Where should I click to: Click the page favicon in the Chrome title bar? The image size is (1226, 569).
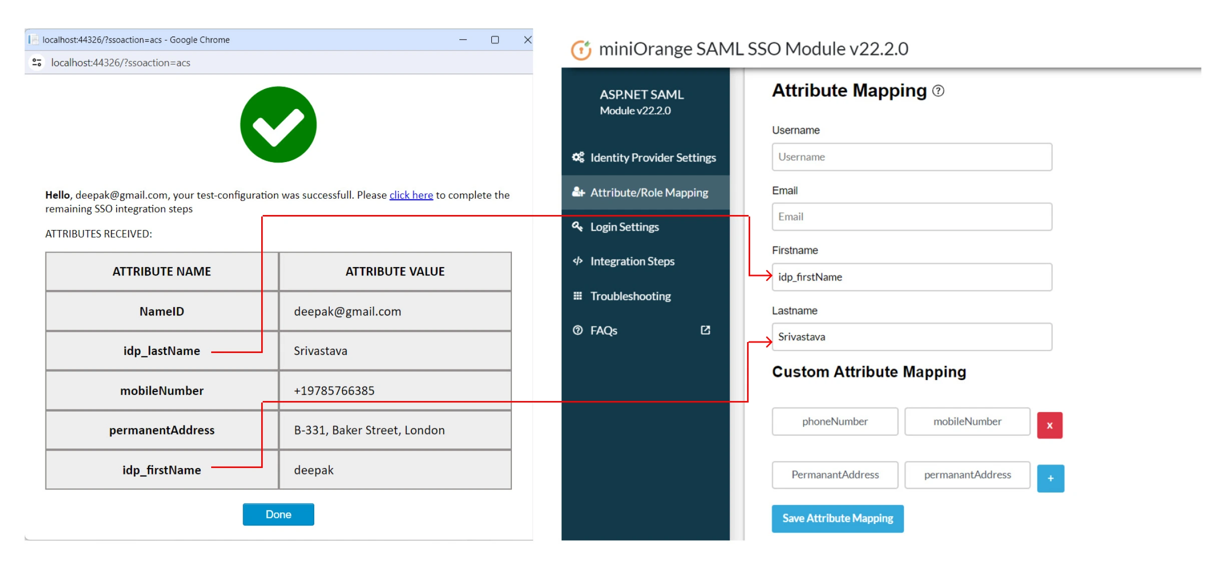point(33,39)
